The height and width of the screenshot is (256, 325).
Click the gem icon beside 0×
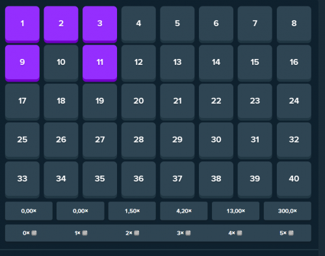click(34, 233)
